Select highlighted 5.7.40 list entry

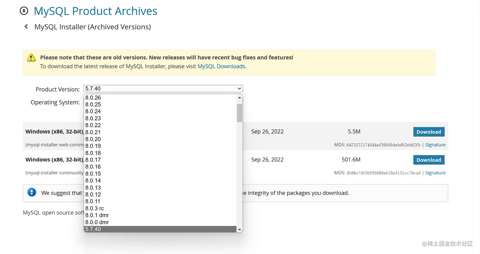click(x=160, y=229)
